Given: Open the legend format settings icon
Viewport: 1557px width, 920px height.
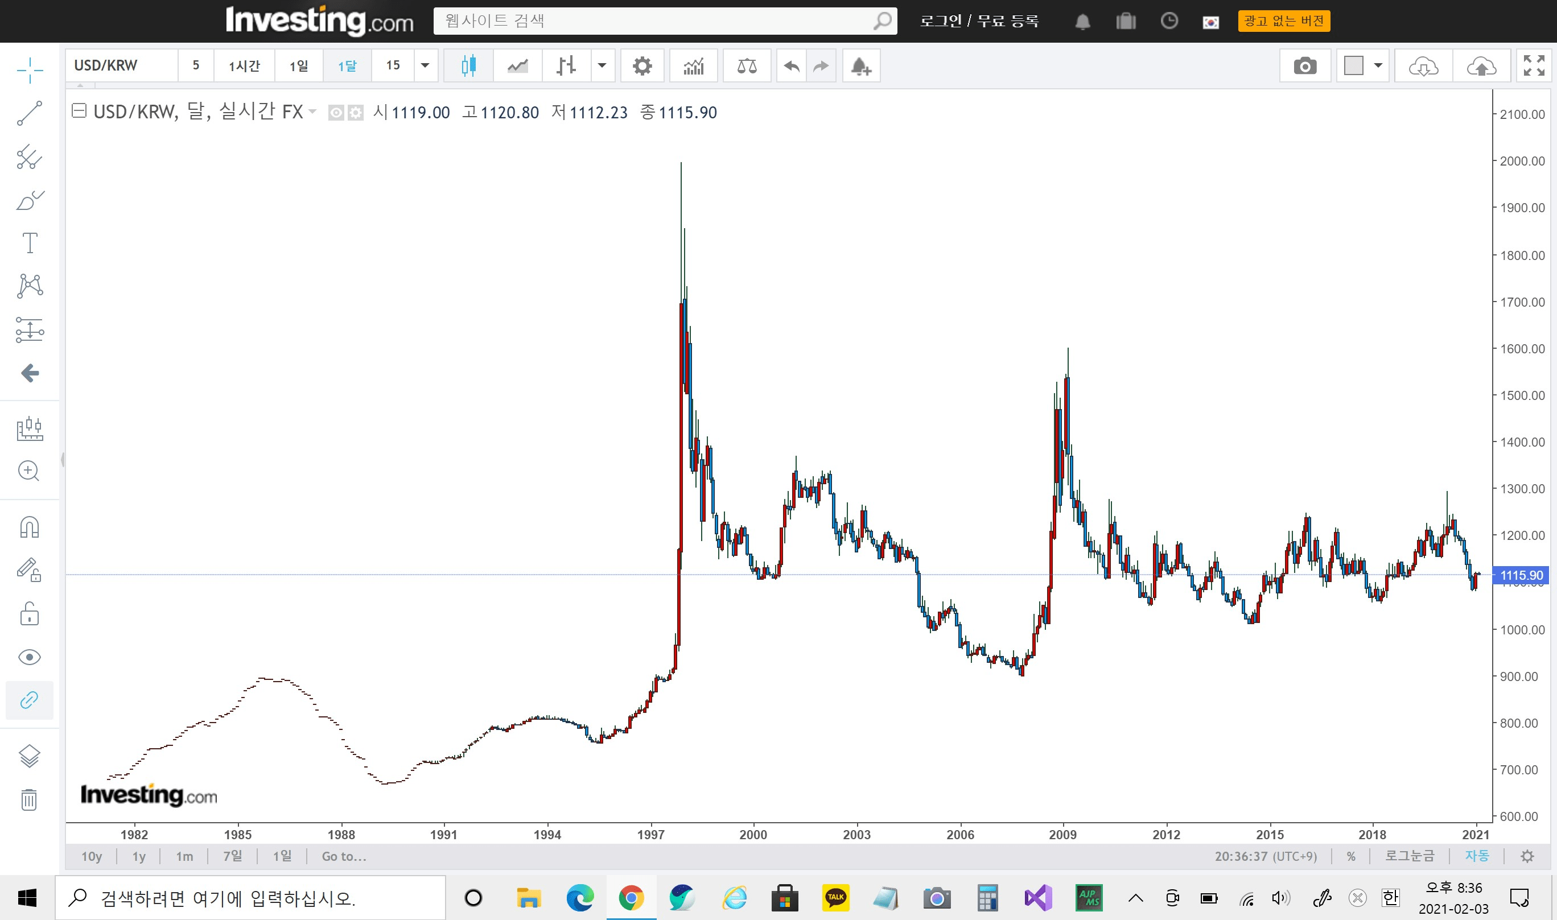Looking at the screenshot, I should [x=355, y=113].
